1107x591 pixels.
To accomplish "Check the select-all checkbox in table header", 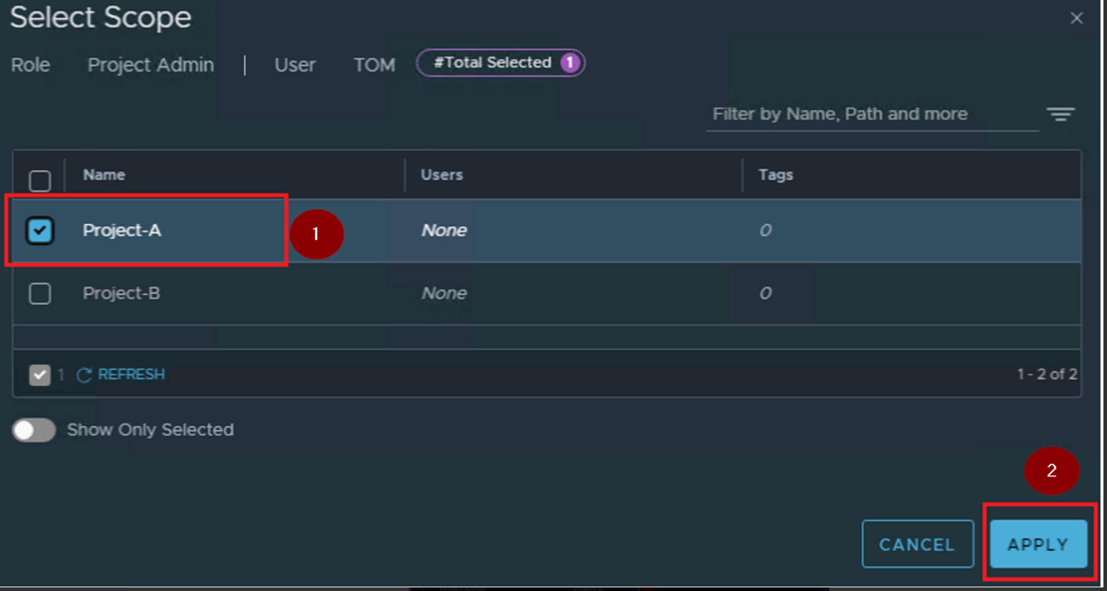I will coord(40,181).
